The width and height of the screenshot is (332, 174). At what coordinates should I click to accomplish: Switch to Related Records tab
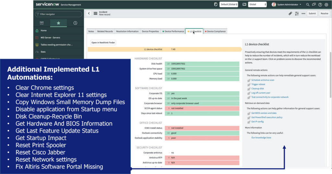(105, 31)
